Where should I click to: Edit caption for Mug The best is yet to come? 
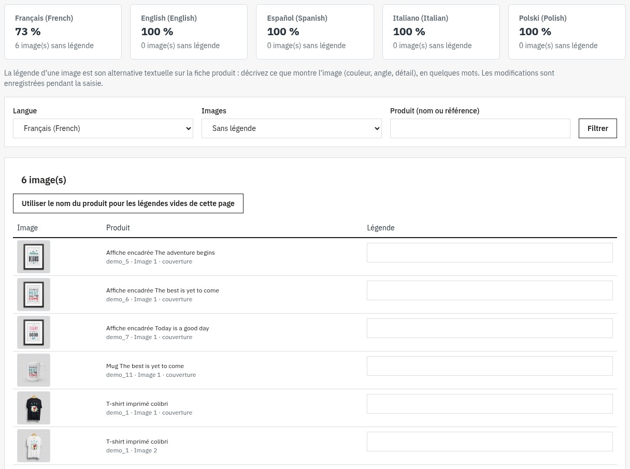click(x=490, y=366)
